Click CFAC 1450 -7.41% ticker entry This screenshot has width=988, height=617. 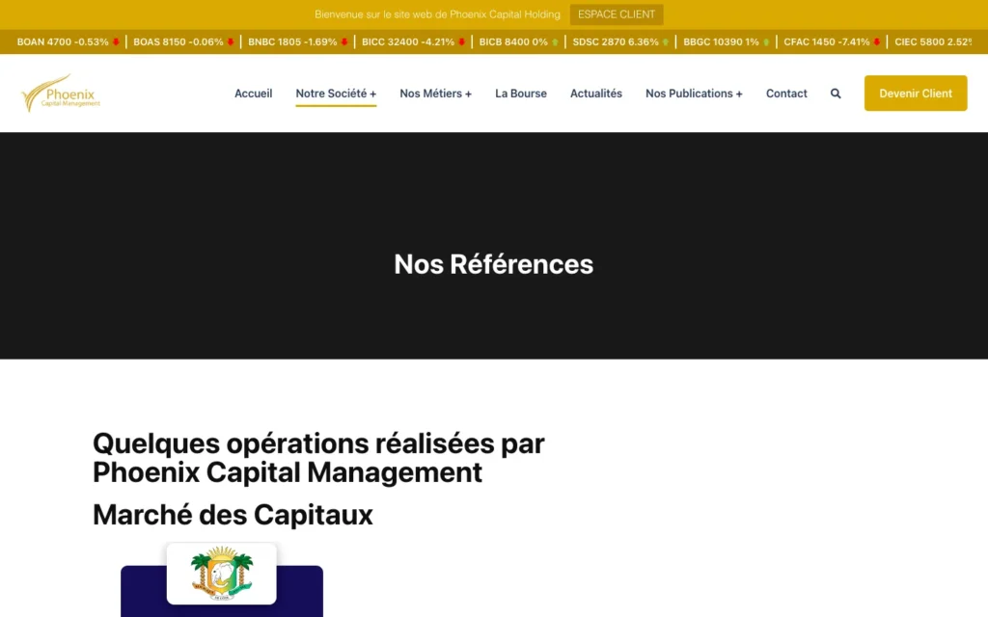pos(827,41)
